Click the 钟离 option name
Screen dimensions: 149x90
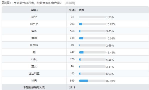(34, 81)
